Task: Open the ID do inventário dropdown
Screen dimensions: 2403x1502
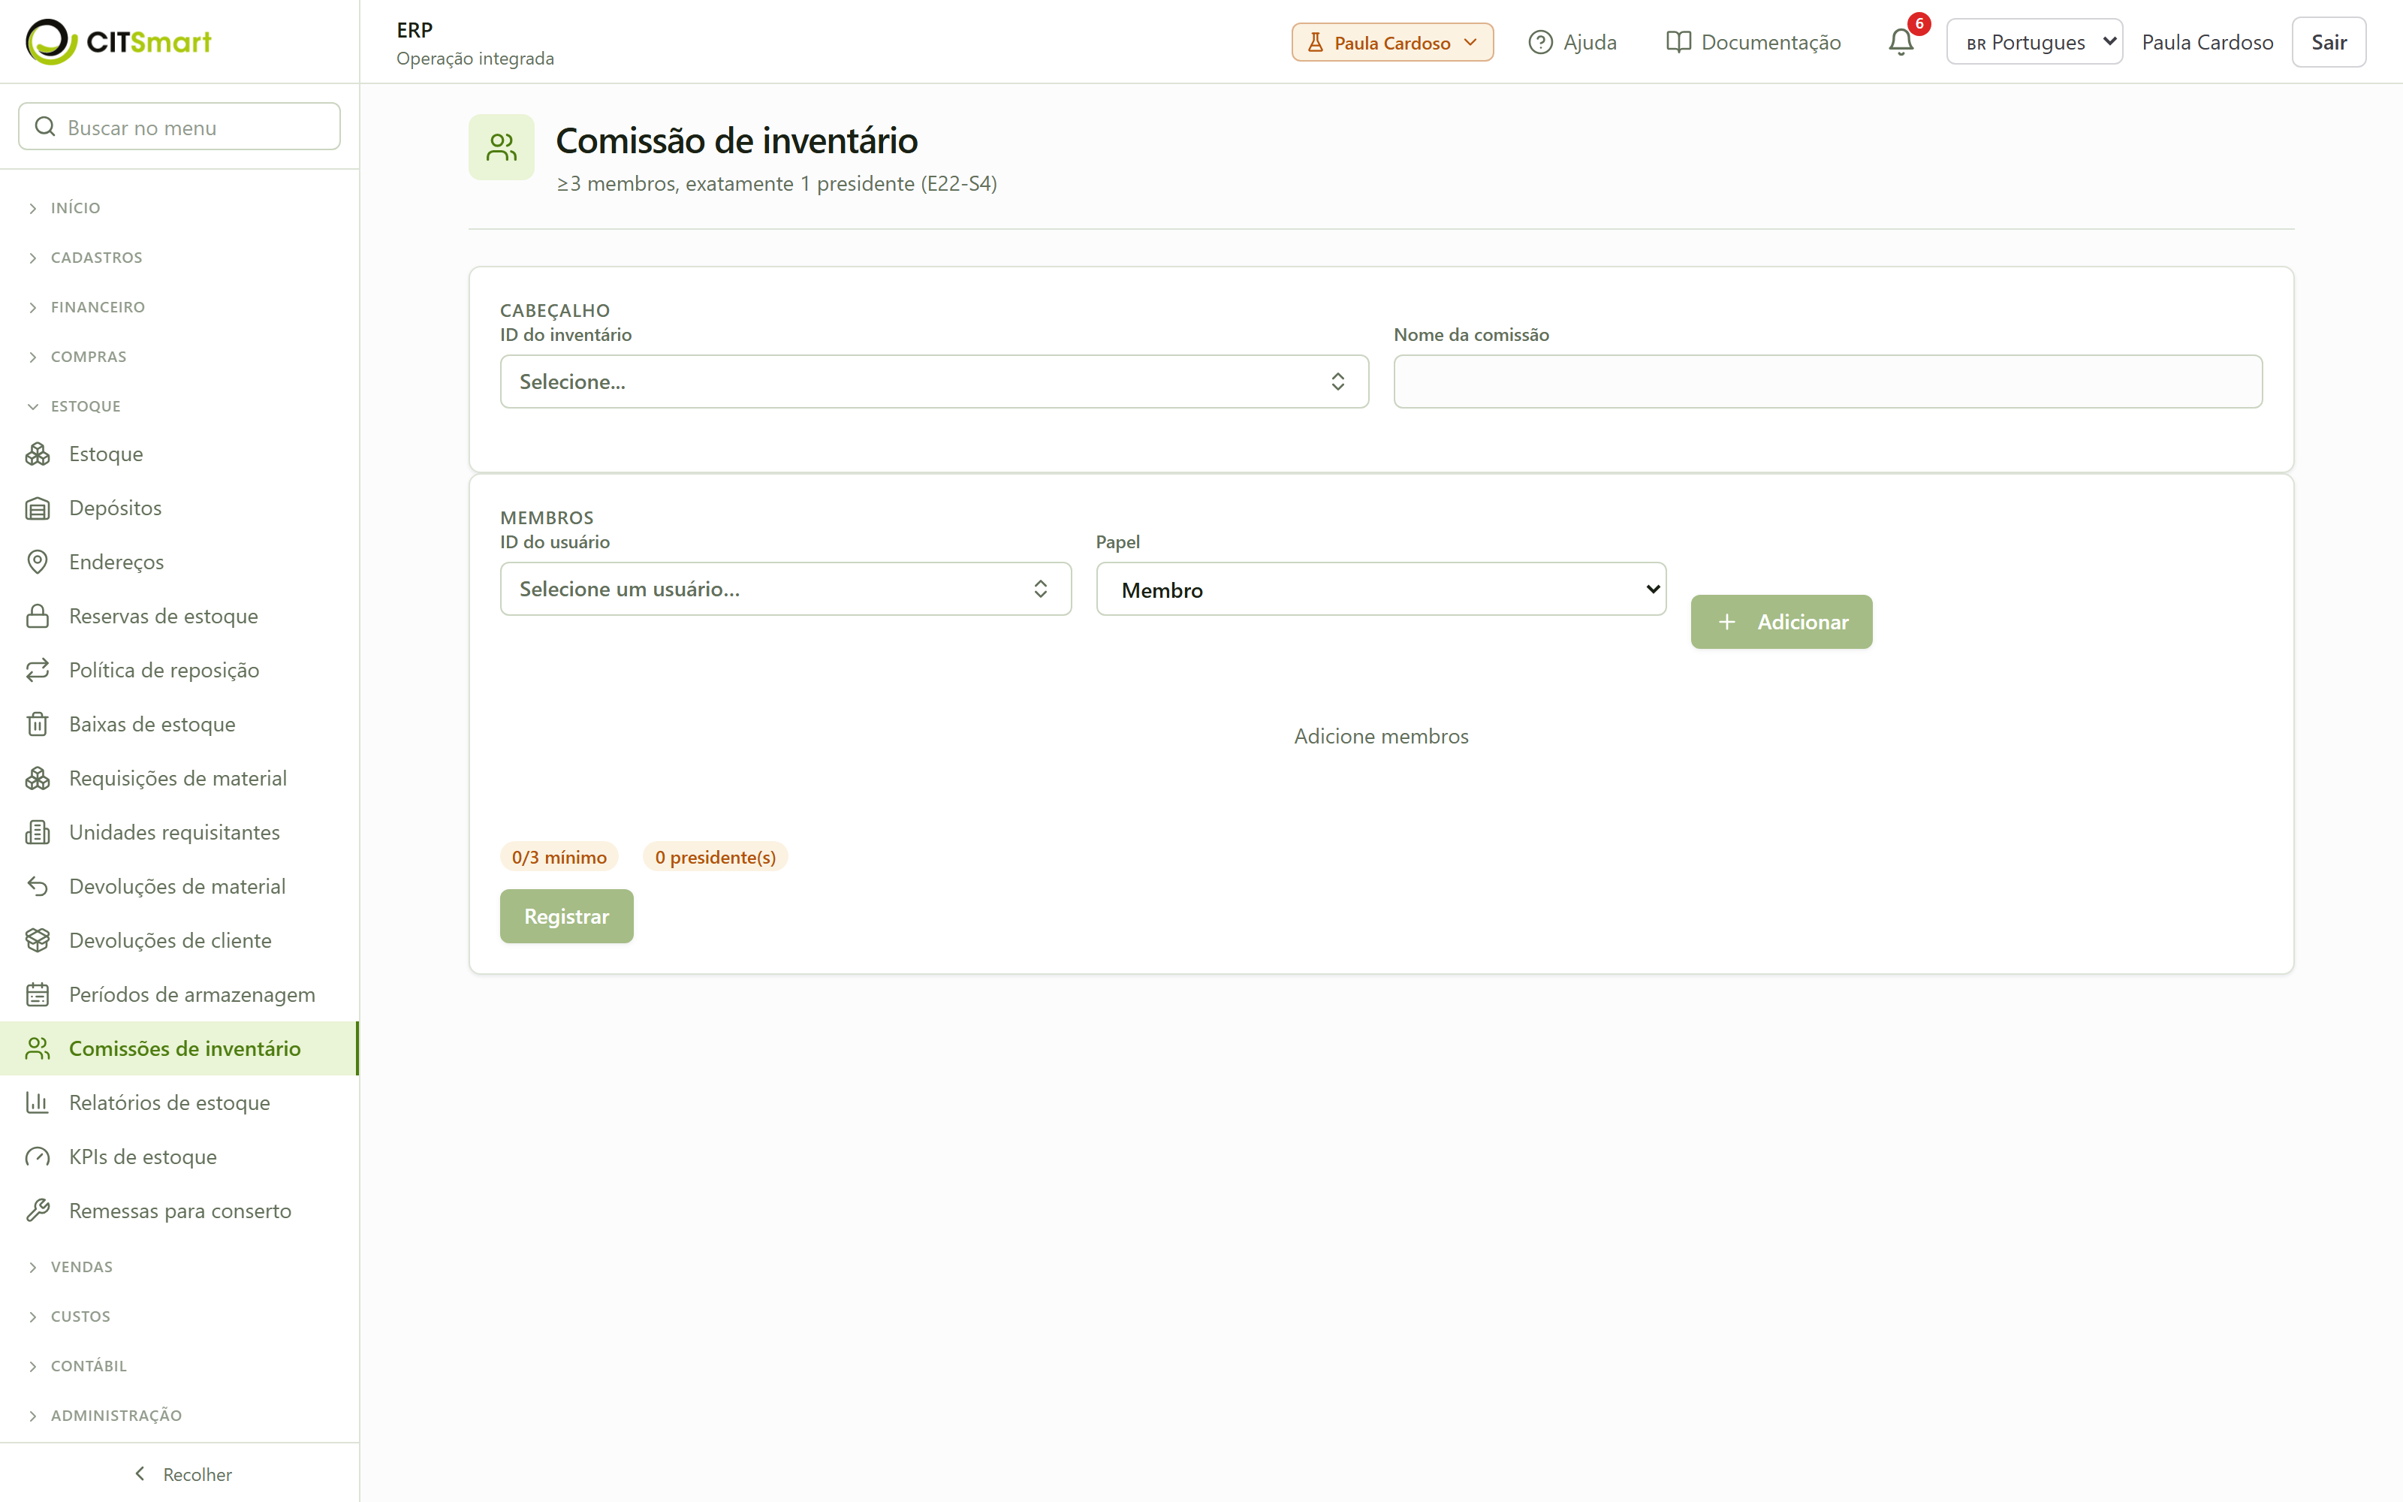Action: point(933,382)
